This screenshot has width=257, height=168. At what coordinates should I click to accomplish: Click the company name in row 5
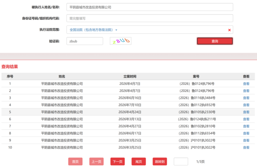(62, 112)
